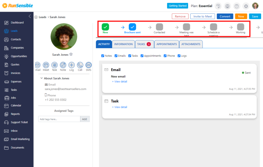Uncheck the Logs filter checkbox
Screen dimensions: 263x167
click(179, 56)
